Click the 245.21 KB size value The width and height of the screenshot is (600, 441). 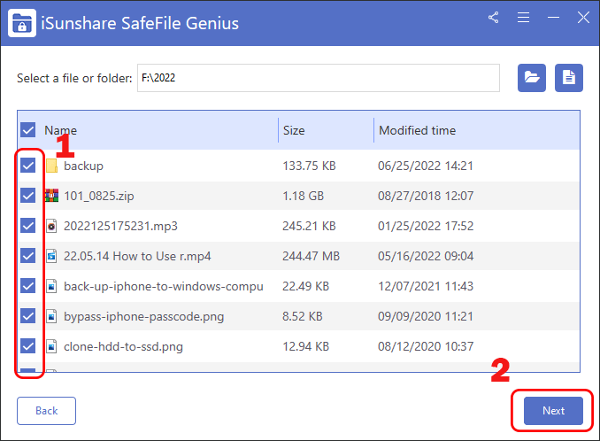[309, 226]
